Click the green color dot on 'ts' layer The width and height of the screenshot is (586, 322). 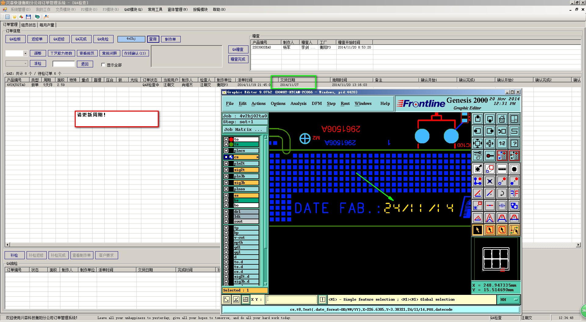pyautogui.click(x=231, y=144)
